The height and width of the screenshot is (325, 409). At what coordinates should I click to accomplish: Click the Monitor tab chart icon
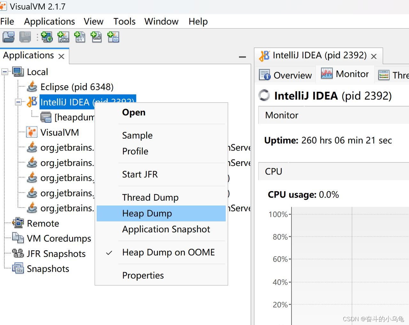tap(327, 74)
